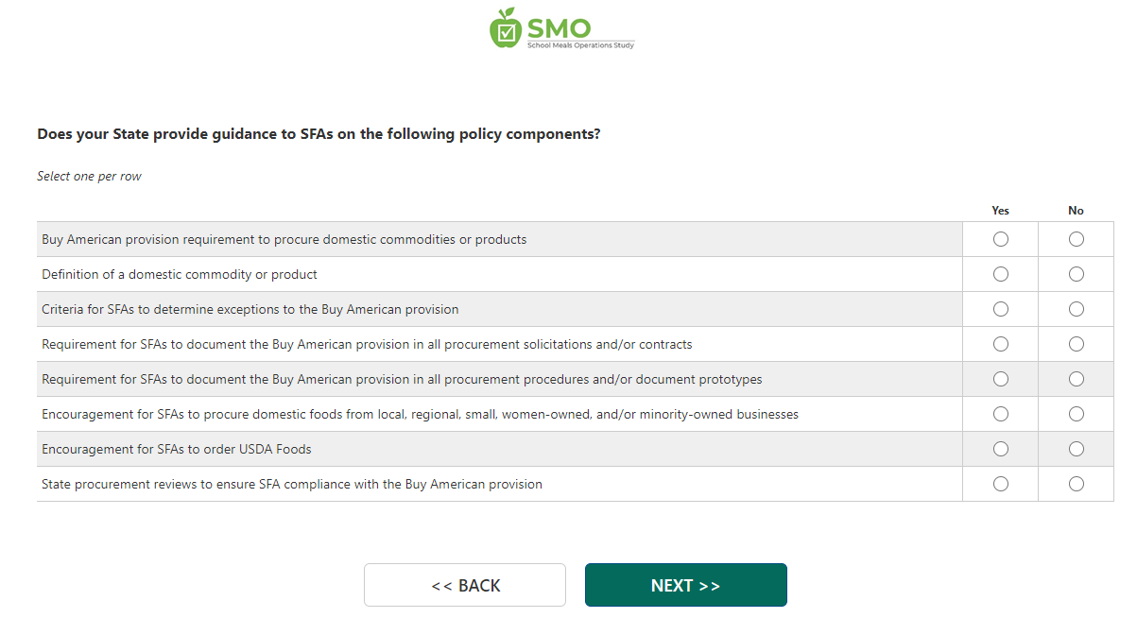Choose No for definition of domestic commodity
Viewport: 1137px width, 635px height.
click(x=1077, y=274)
